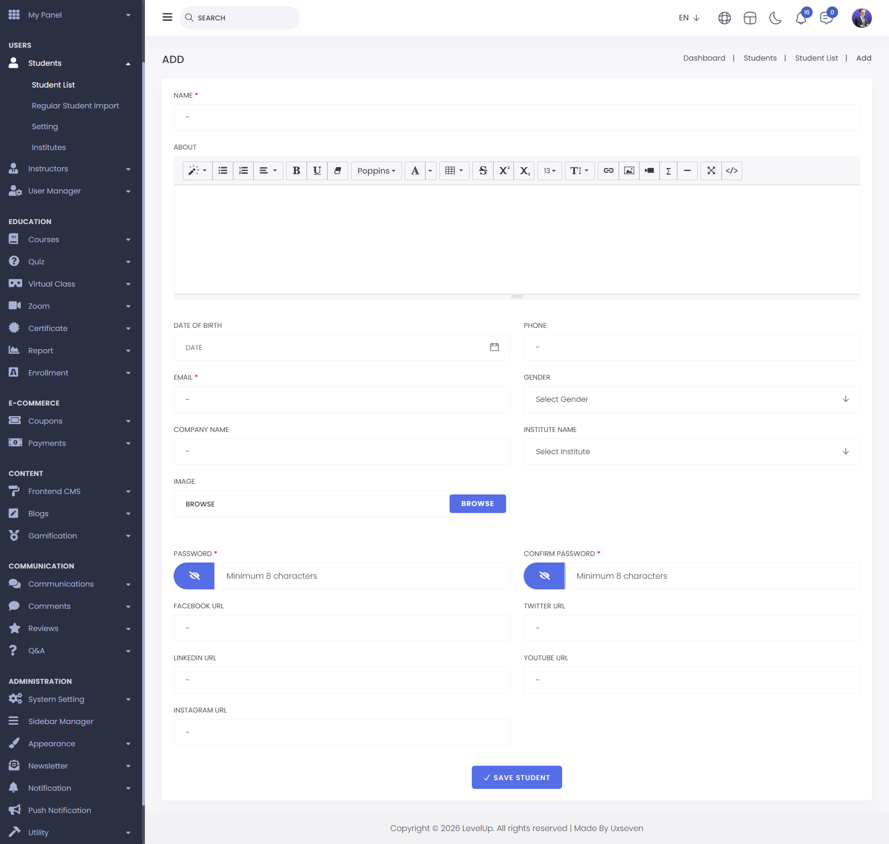Toggle Confirm Password visibility eye

click(x=544, y=576)
